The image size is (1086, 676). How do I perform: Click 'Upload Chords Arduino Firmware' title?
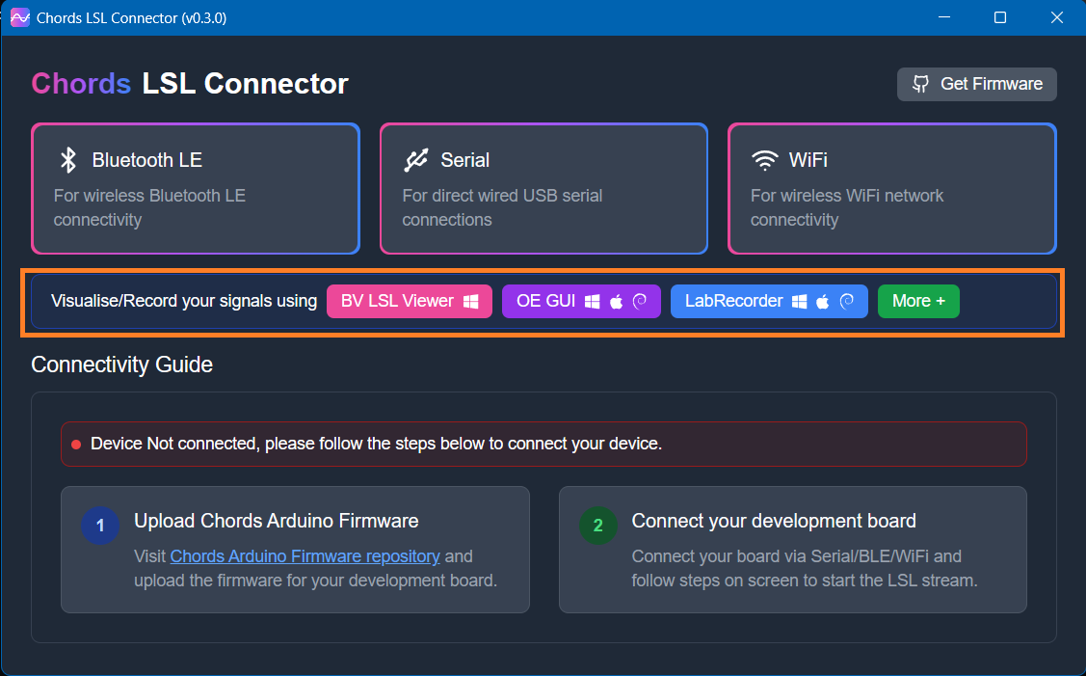(277, 521)
